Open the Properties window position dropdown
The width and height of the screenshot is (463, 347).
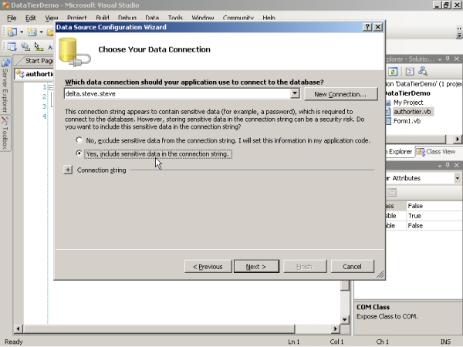(x=440, y=166)
